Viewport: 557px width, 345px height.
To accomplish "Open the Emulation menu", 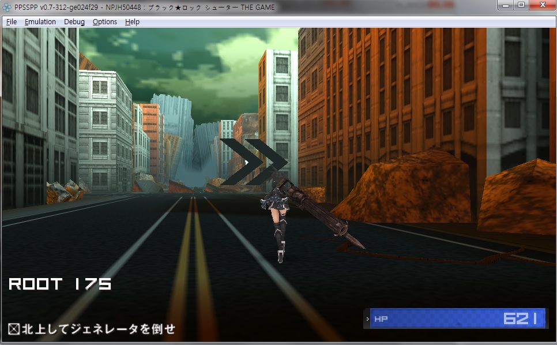I will tap(40, 22).
